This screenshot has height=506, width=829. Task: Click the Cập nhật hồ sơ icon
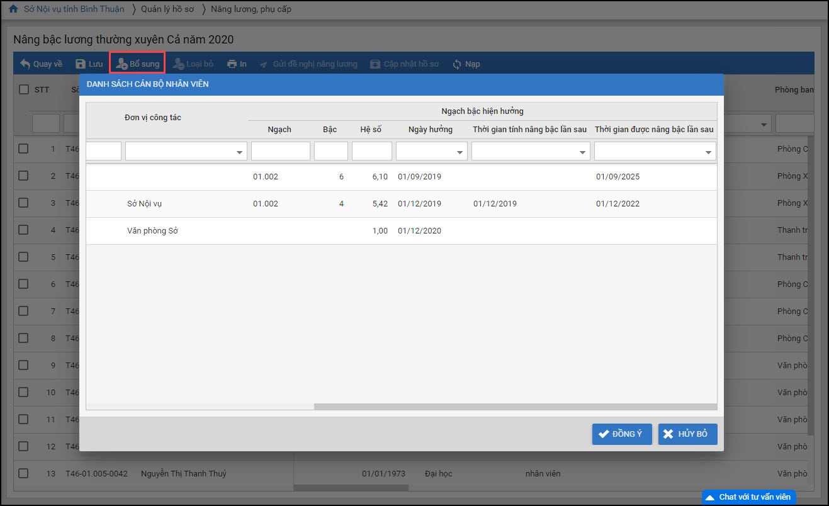pyautogui.click(x=375, y=64)
